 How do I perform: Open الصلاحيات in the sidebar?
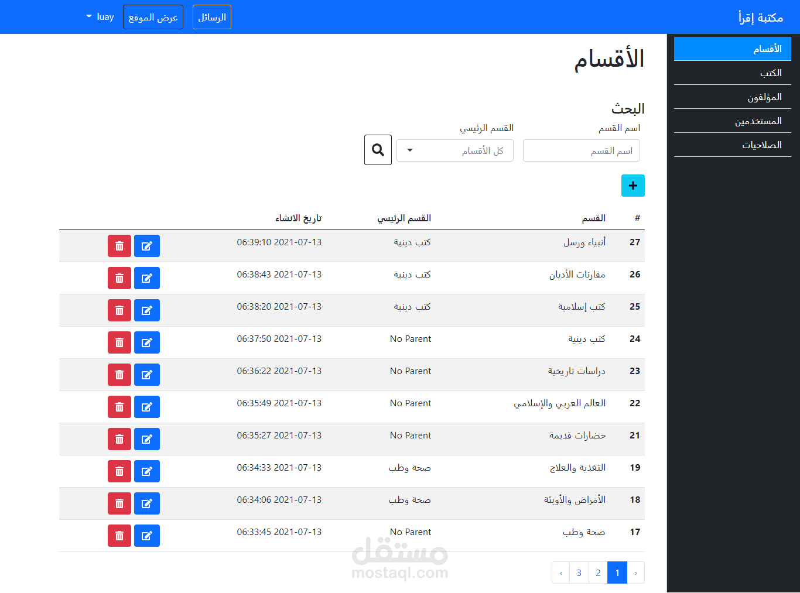click(x=733, y=145)
